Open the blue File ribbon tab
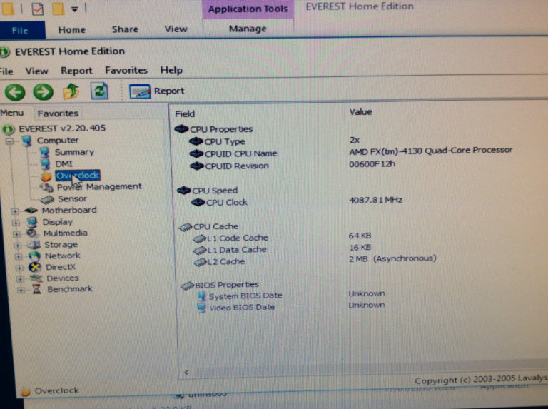Viewport: 548px width, 409px height. pos(20,29)
